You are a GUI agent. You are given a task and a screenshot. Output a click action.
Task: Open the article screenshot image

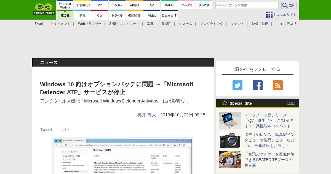(x=123, y=155)
